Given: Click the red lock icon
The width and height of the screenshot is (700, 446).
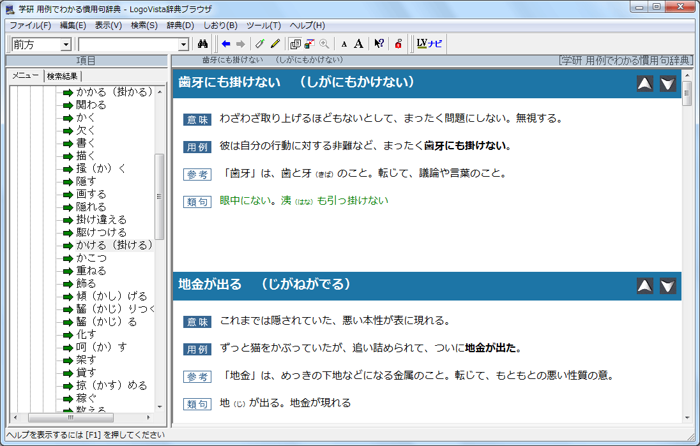Looking at the screenshot, I should click(398, 44).
